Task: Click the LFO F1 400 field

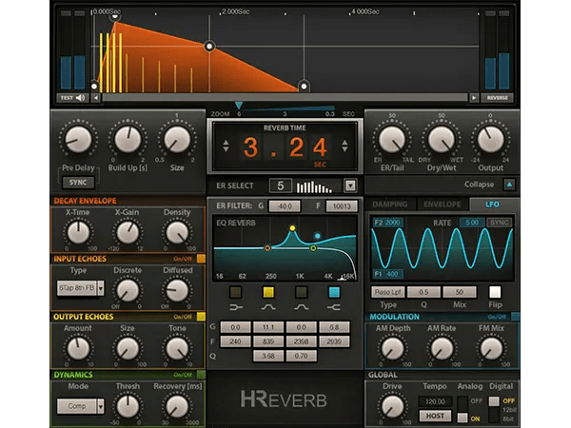Action: 387,274
